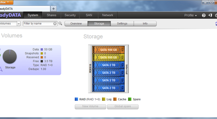Click the blue RAID legend swatch
217x119 pixels.
click(x=76, y=99)
